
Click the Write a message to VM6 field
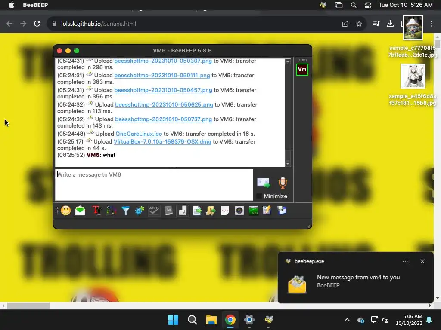pyautogui.click(x=154, y=185)
